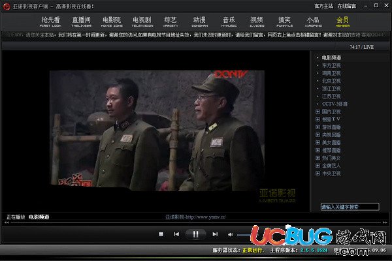Minimize the 亚诺影视 client window
The height and width of the screenshot is (261, 392).
[366, 6]
